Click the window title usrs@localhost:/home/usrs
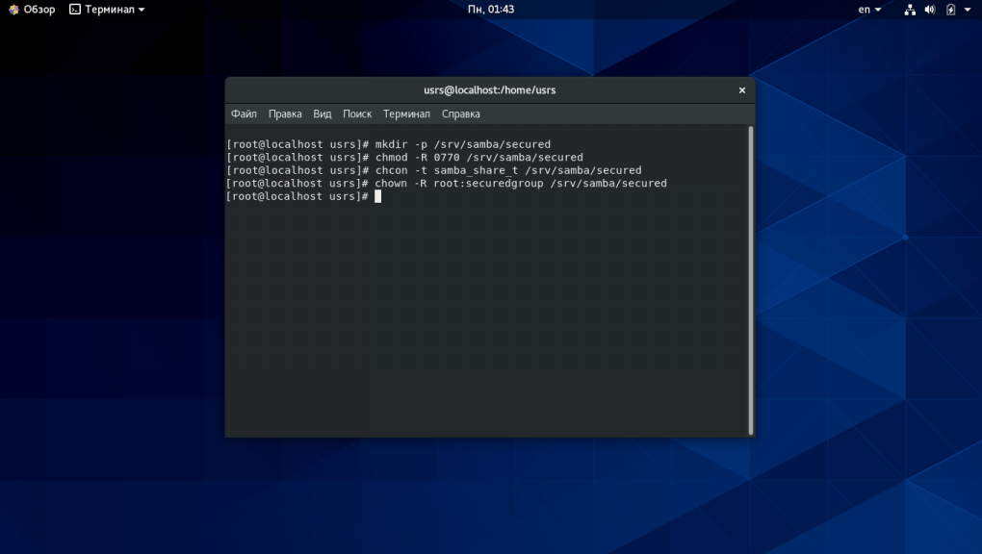Image resolution: width=982 pixels, height=554 pixels. pyautogui.click(x=489, y=90)
